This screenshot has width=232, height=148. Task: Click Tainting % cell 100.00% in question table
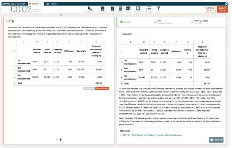81,69
